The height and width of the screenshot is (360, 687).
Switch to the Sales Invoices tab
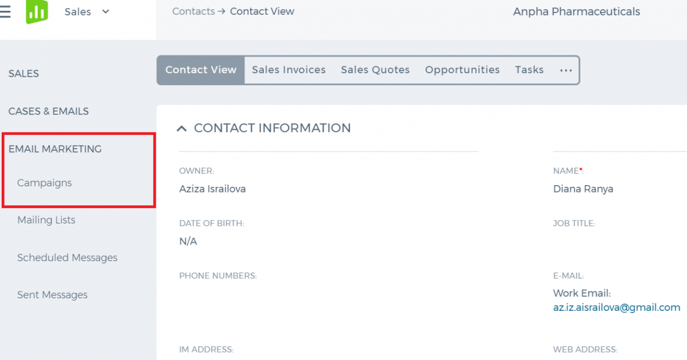[289, 70]
